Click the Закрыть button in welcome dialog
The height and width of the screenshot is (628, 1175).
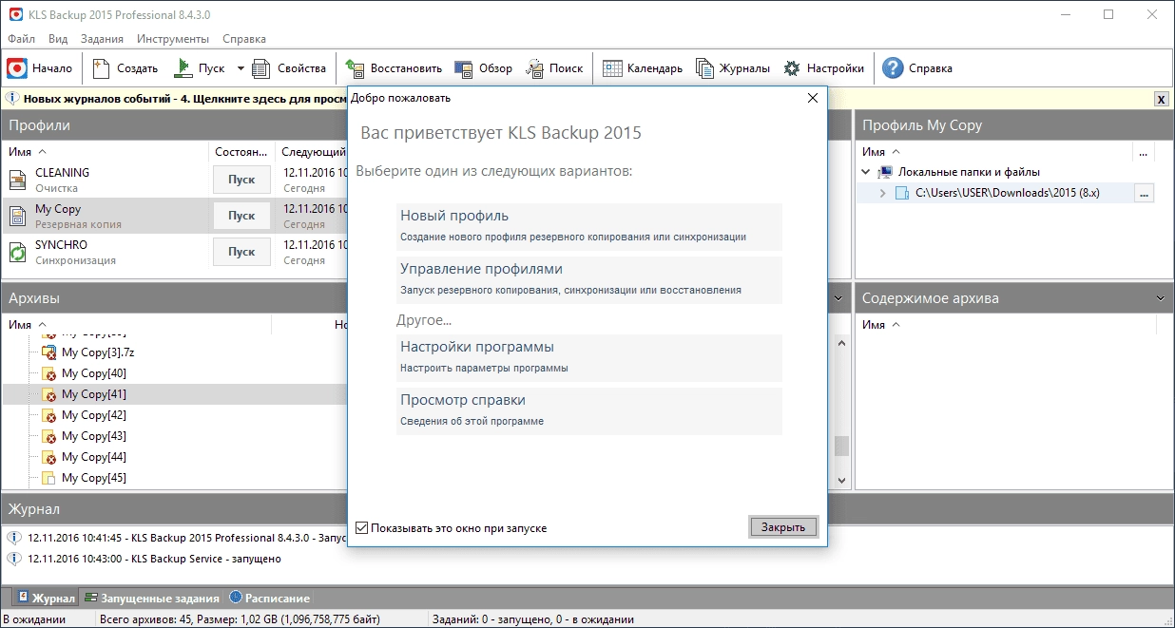782,527
